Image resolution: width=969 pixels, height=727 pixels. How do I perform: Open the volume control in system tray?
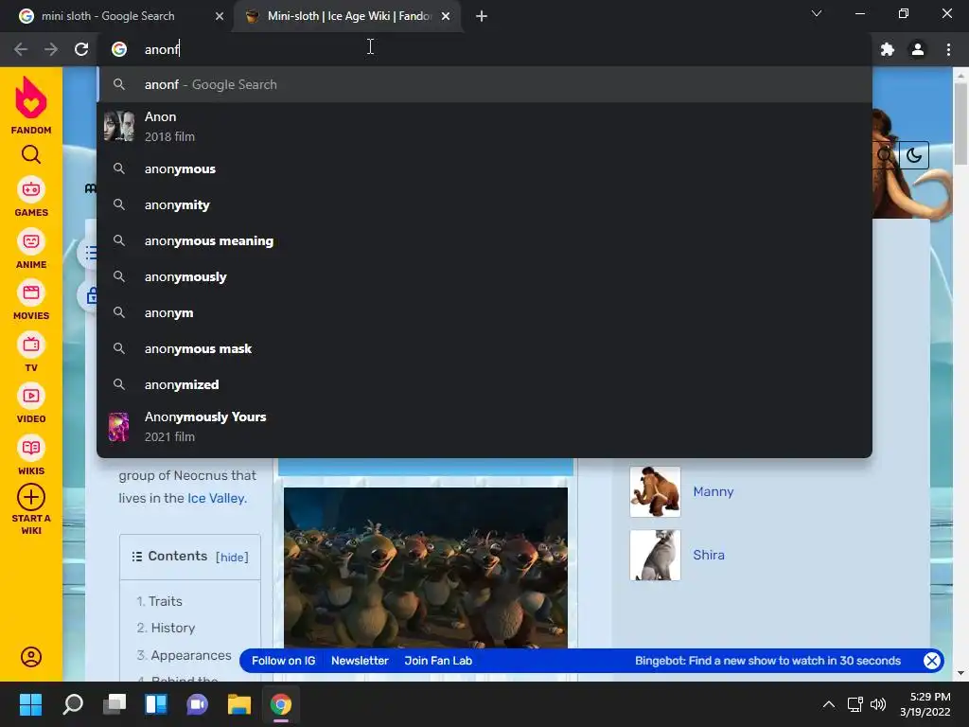tap(877, 704)
